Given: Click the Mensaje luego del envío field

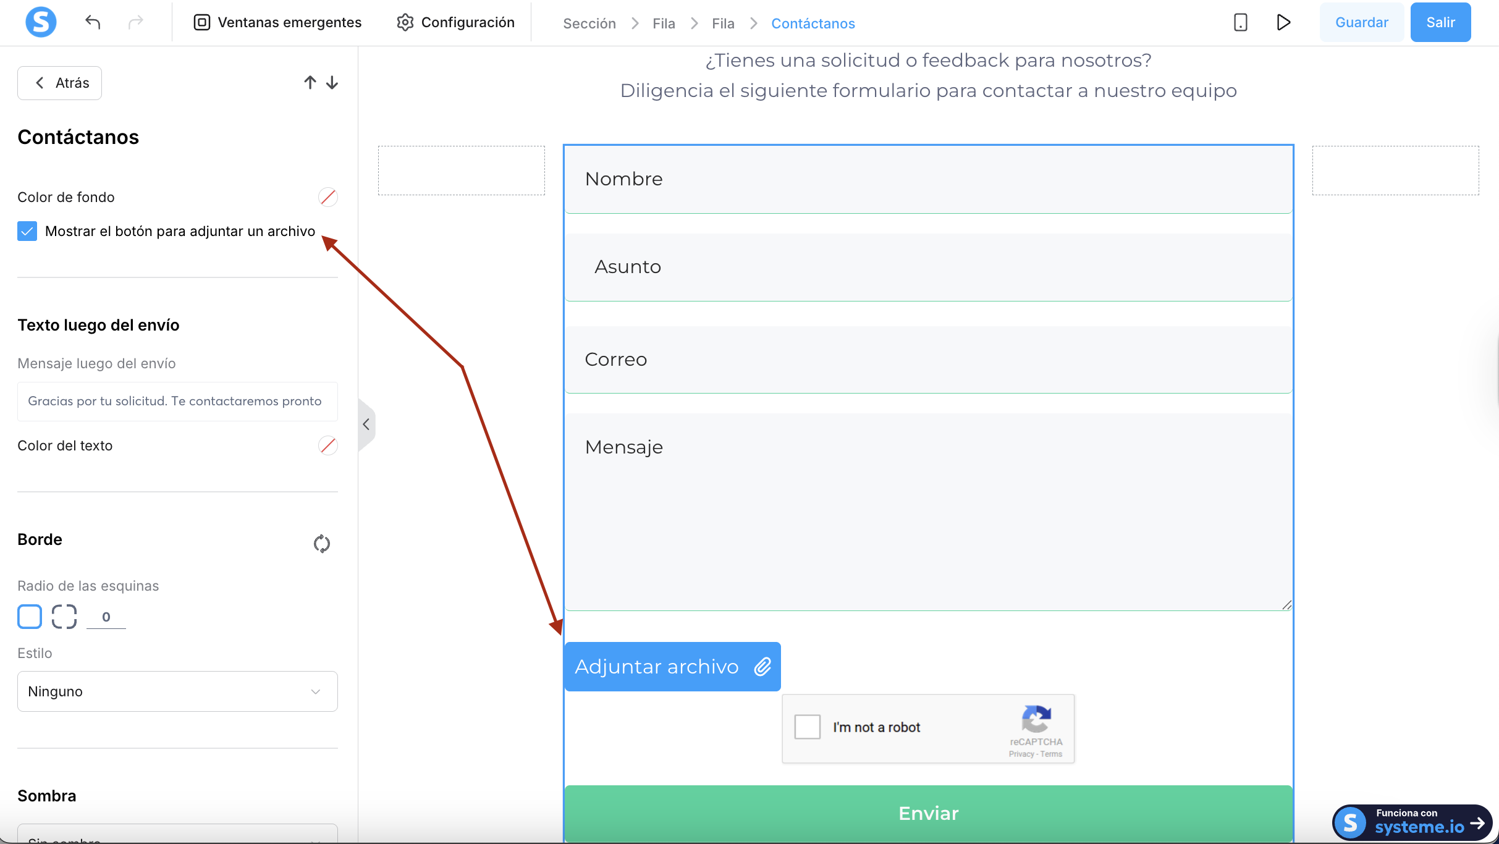Looking at the screenshot, I should click(177, 402).
